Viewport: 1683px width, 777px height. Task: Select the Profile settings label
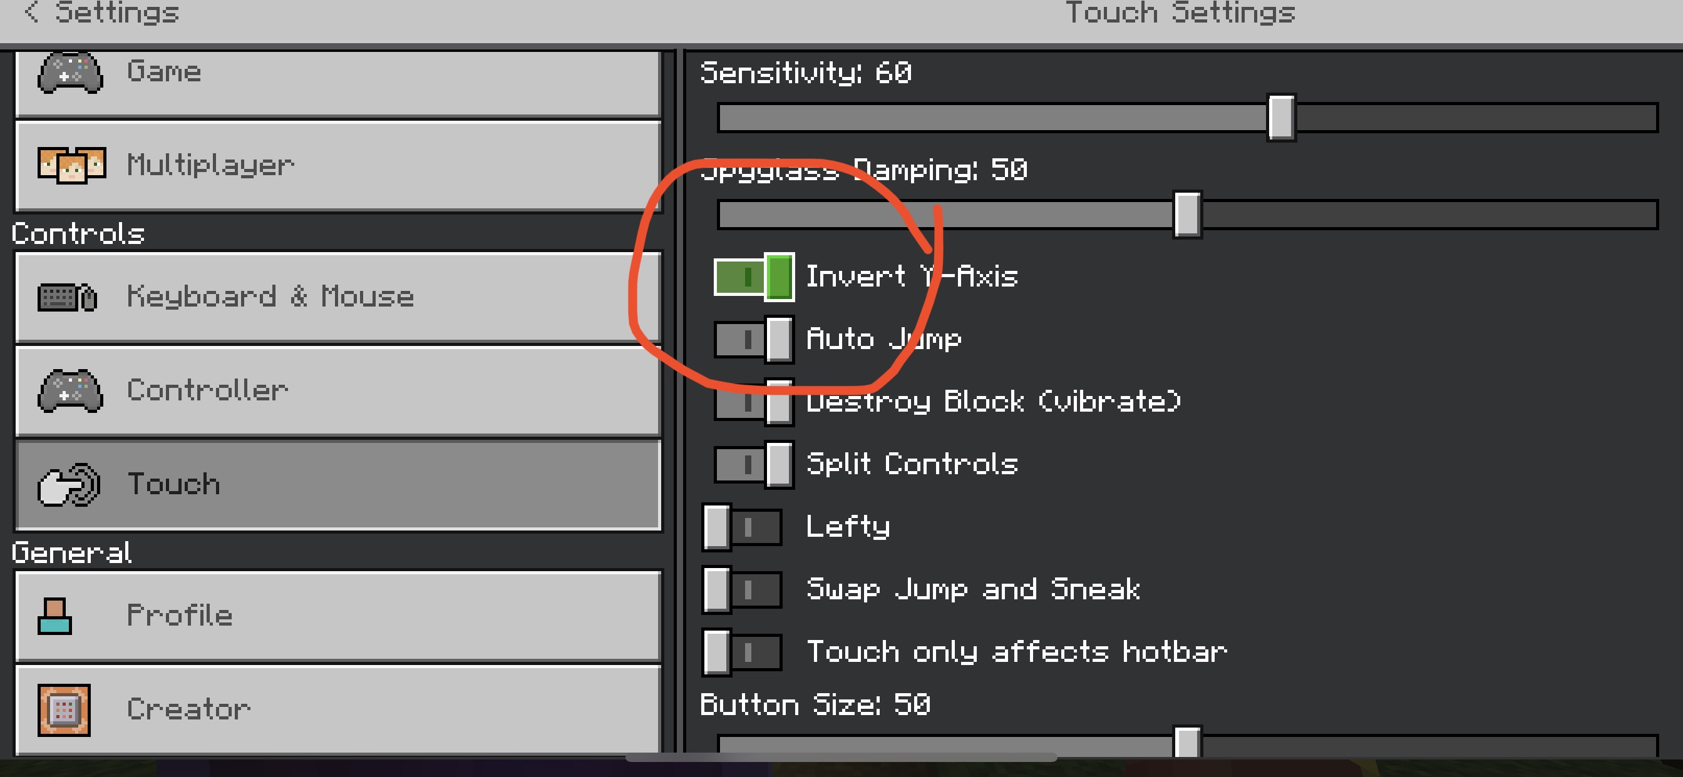180,616
